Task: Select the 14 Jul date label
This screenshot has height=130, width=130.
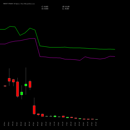Action: click(x=54, y=124)
